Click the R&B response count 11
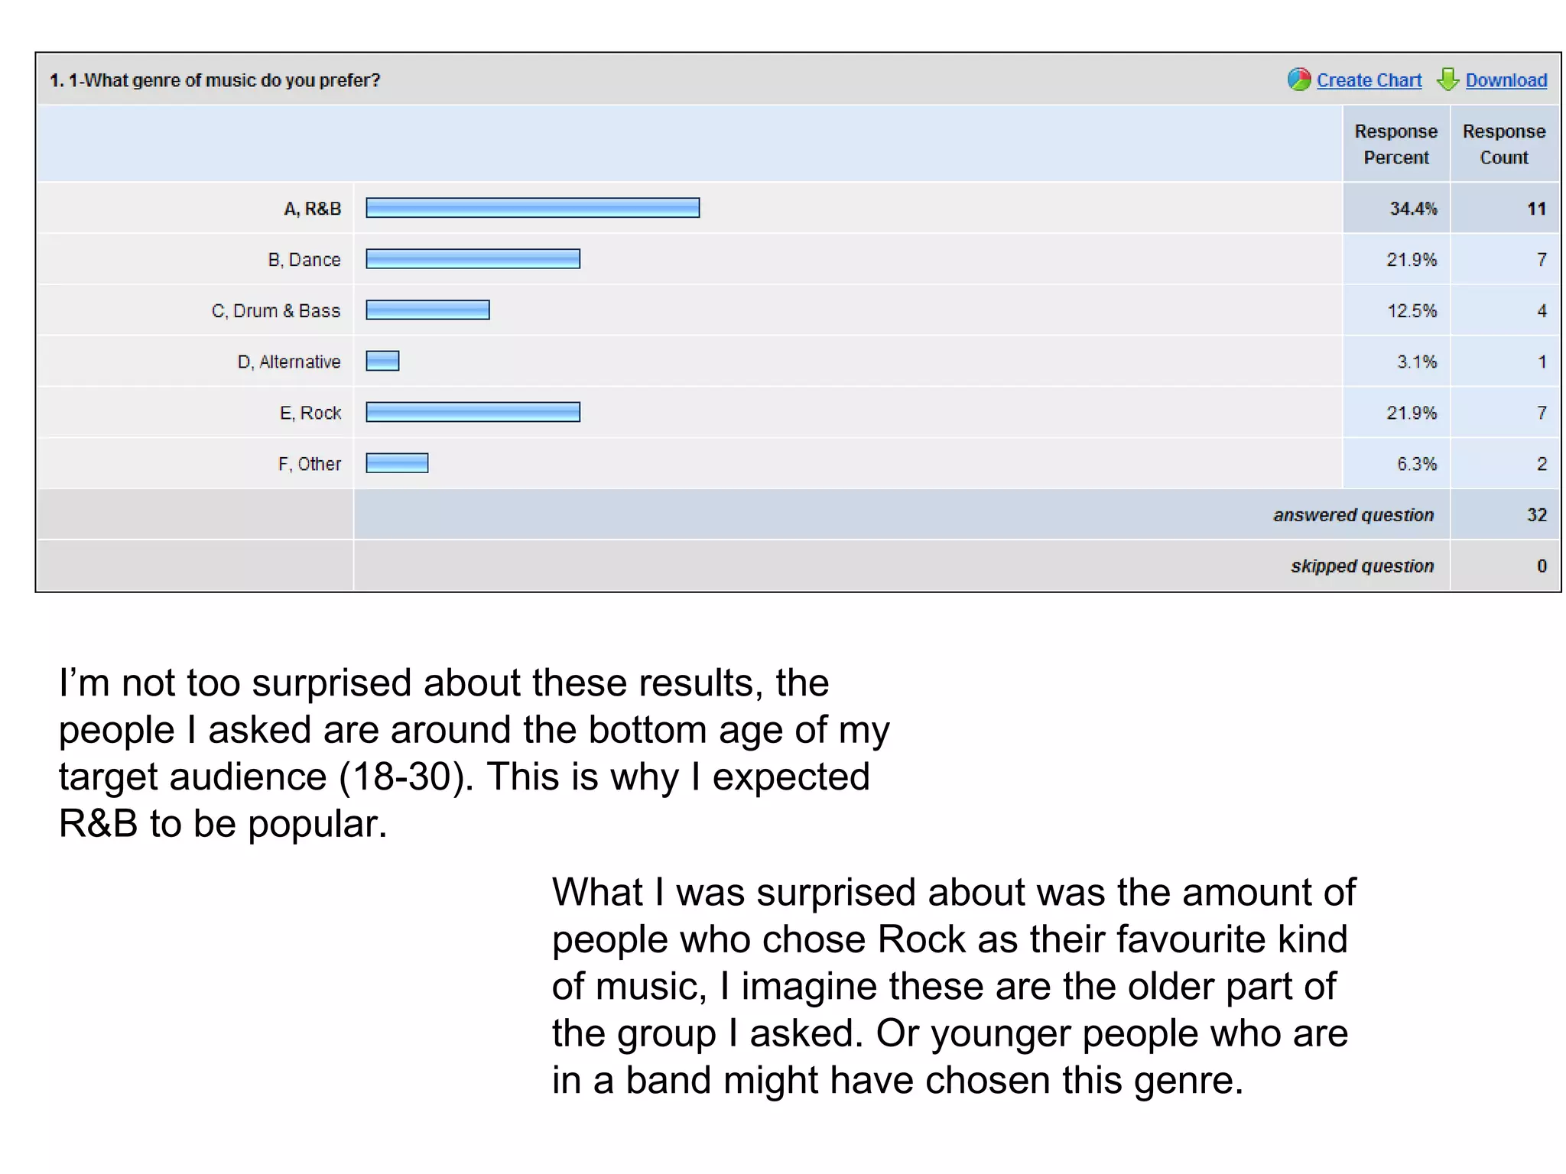The width and height of the screenshot is (1566, 1174). (1537, 209)
